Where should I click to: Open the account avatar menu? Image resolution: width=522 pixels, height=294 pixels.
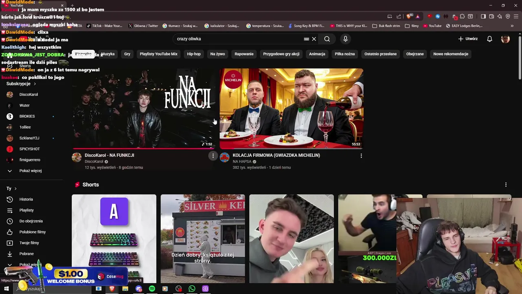coord(505,39)
